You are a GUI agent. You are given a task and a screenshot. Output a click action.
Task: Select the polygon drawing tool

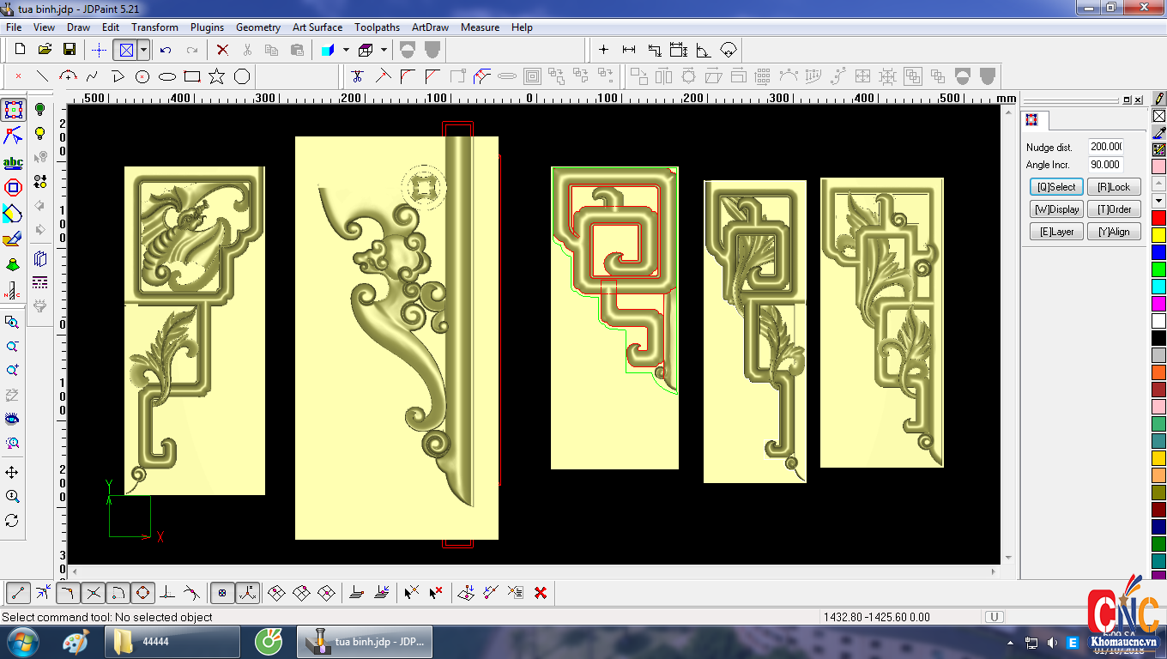click(x=242, y=76)
